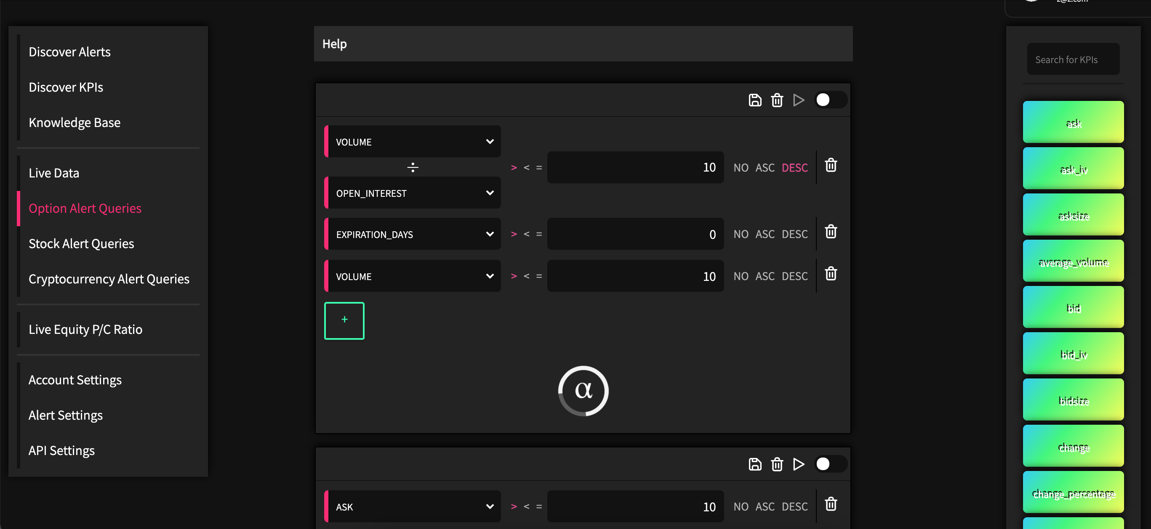Choose less-than for the ASK row
This screenshot has height=529, width=1151.
[526, 506]
